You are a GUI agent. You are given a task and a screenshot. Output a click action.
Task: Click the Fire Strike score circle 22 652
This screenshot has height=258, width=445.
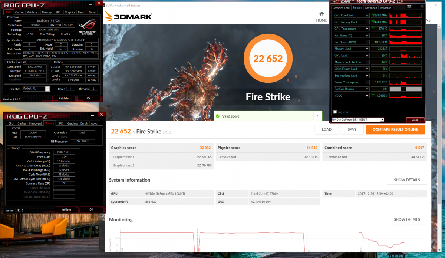coord(268,59)
